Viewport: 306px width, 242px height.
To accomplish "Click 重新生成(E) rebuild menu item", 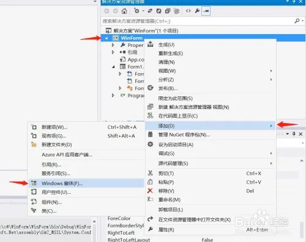I will pos(211,54).
